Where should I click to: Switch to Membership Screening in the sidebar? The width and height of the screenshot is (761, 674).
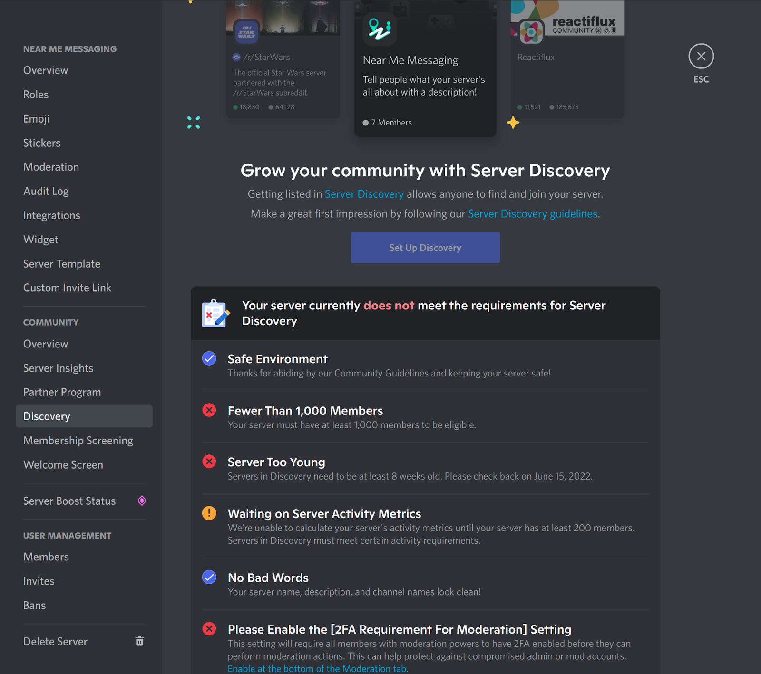click(78, 440)
